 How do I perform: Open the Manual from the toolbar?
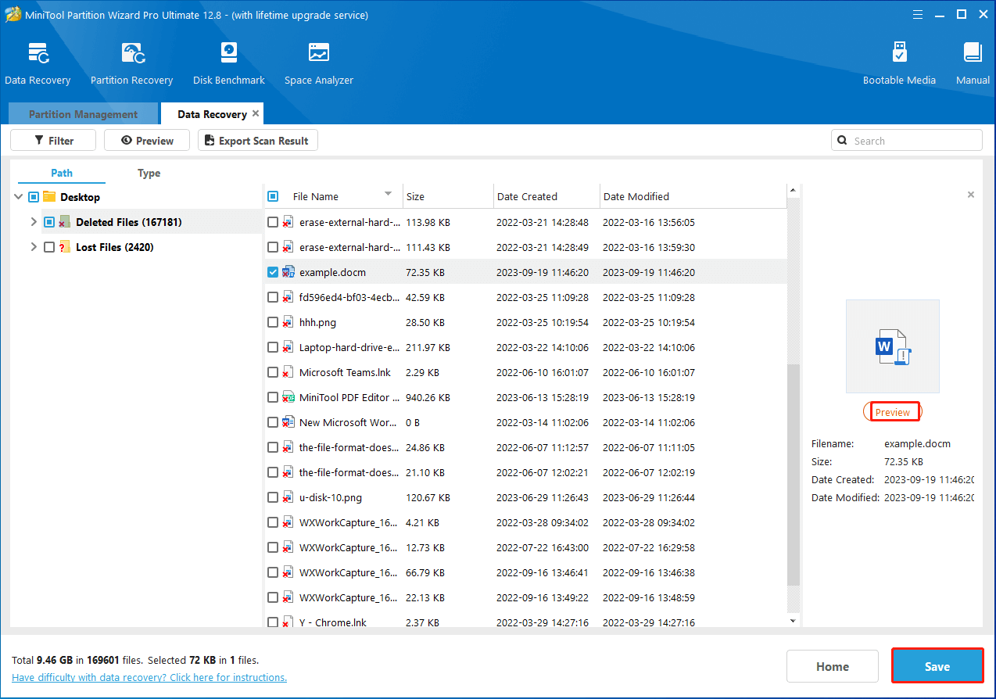point(973,63)
